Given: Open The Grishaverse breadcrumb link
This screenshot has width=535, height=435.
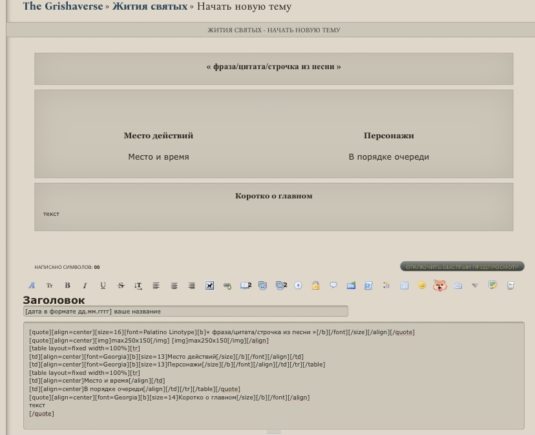Looking at the screenshot, I should pos(63,6).
